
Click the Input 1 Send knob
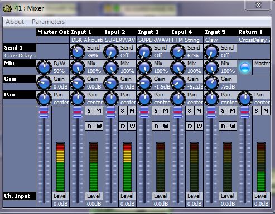coord(78,52)
